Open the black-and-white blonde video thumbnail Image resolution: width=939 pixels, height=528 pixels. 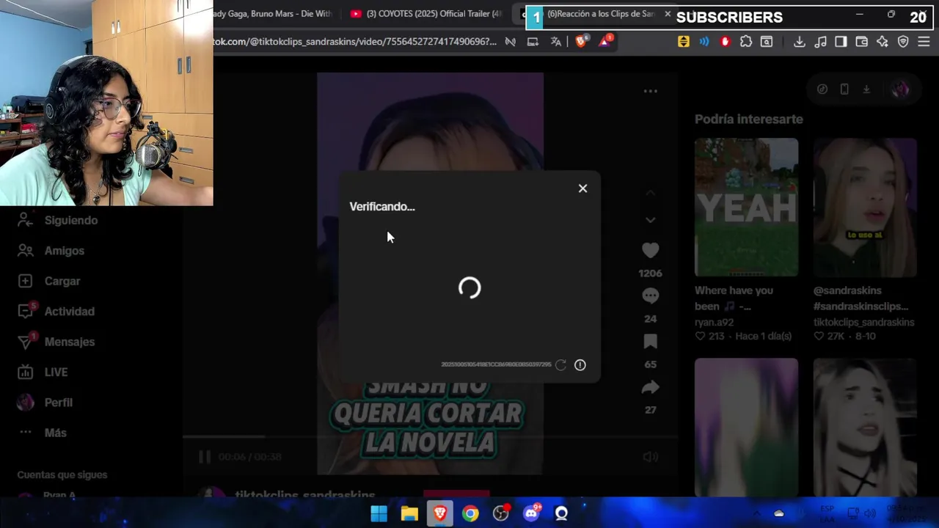[x=864, y=427]
